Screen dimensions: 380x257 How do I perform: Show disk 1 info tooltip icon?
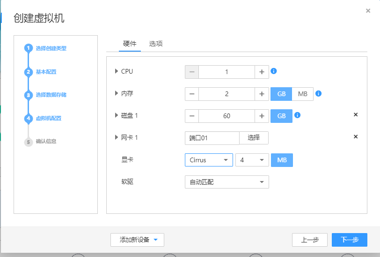point(297,115)
